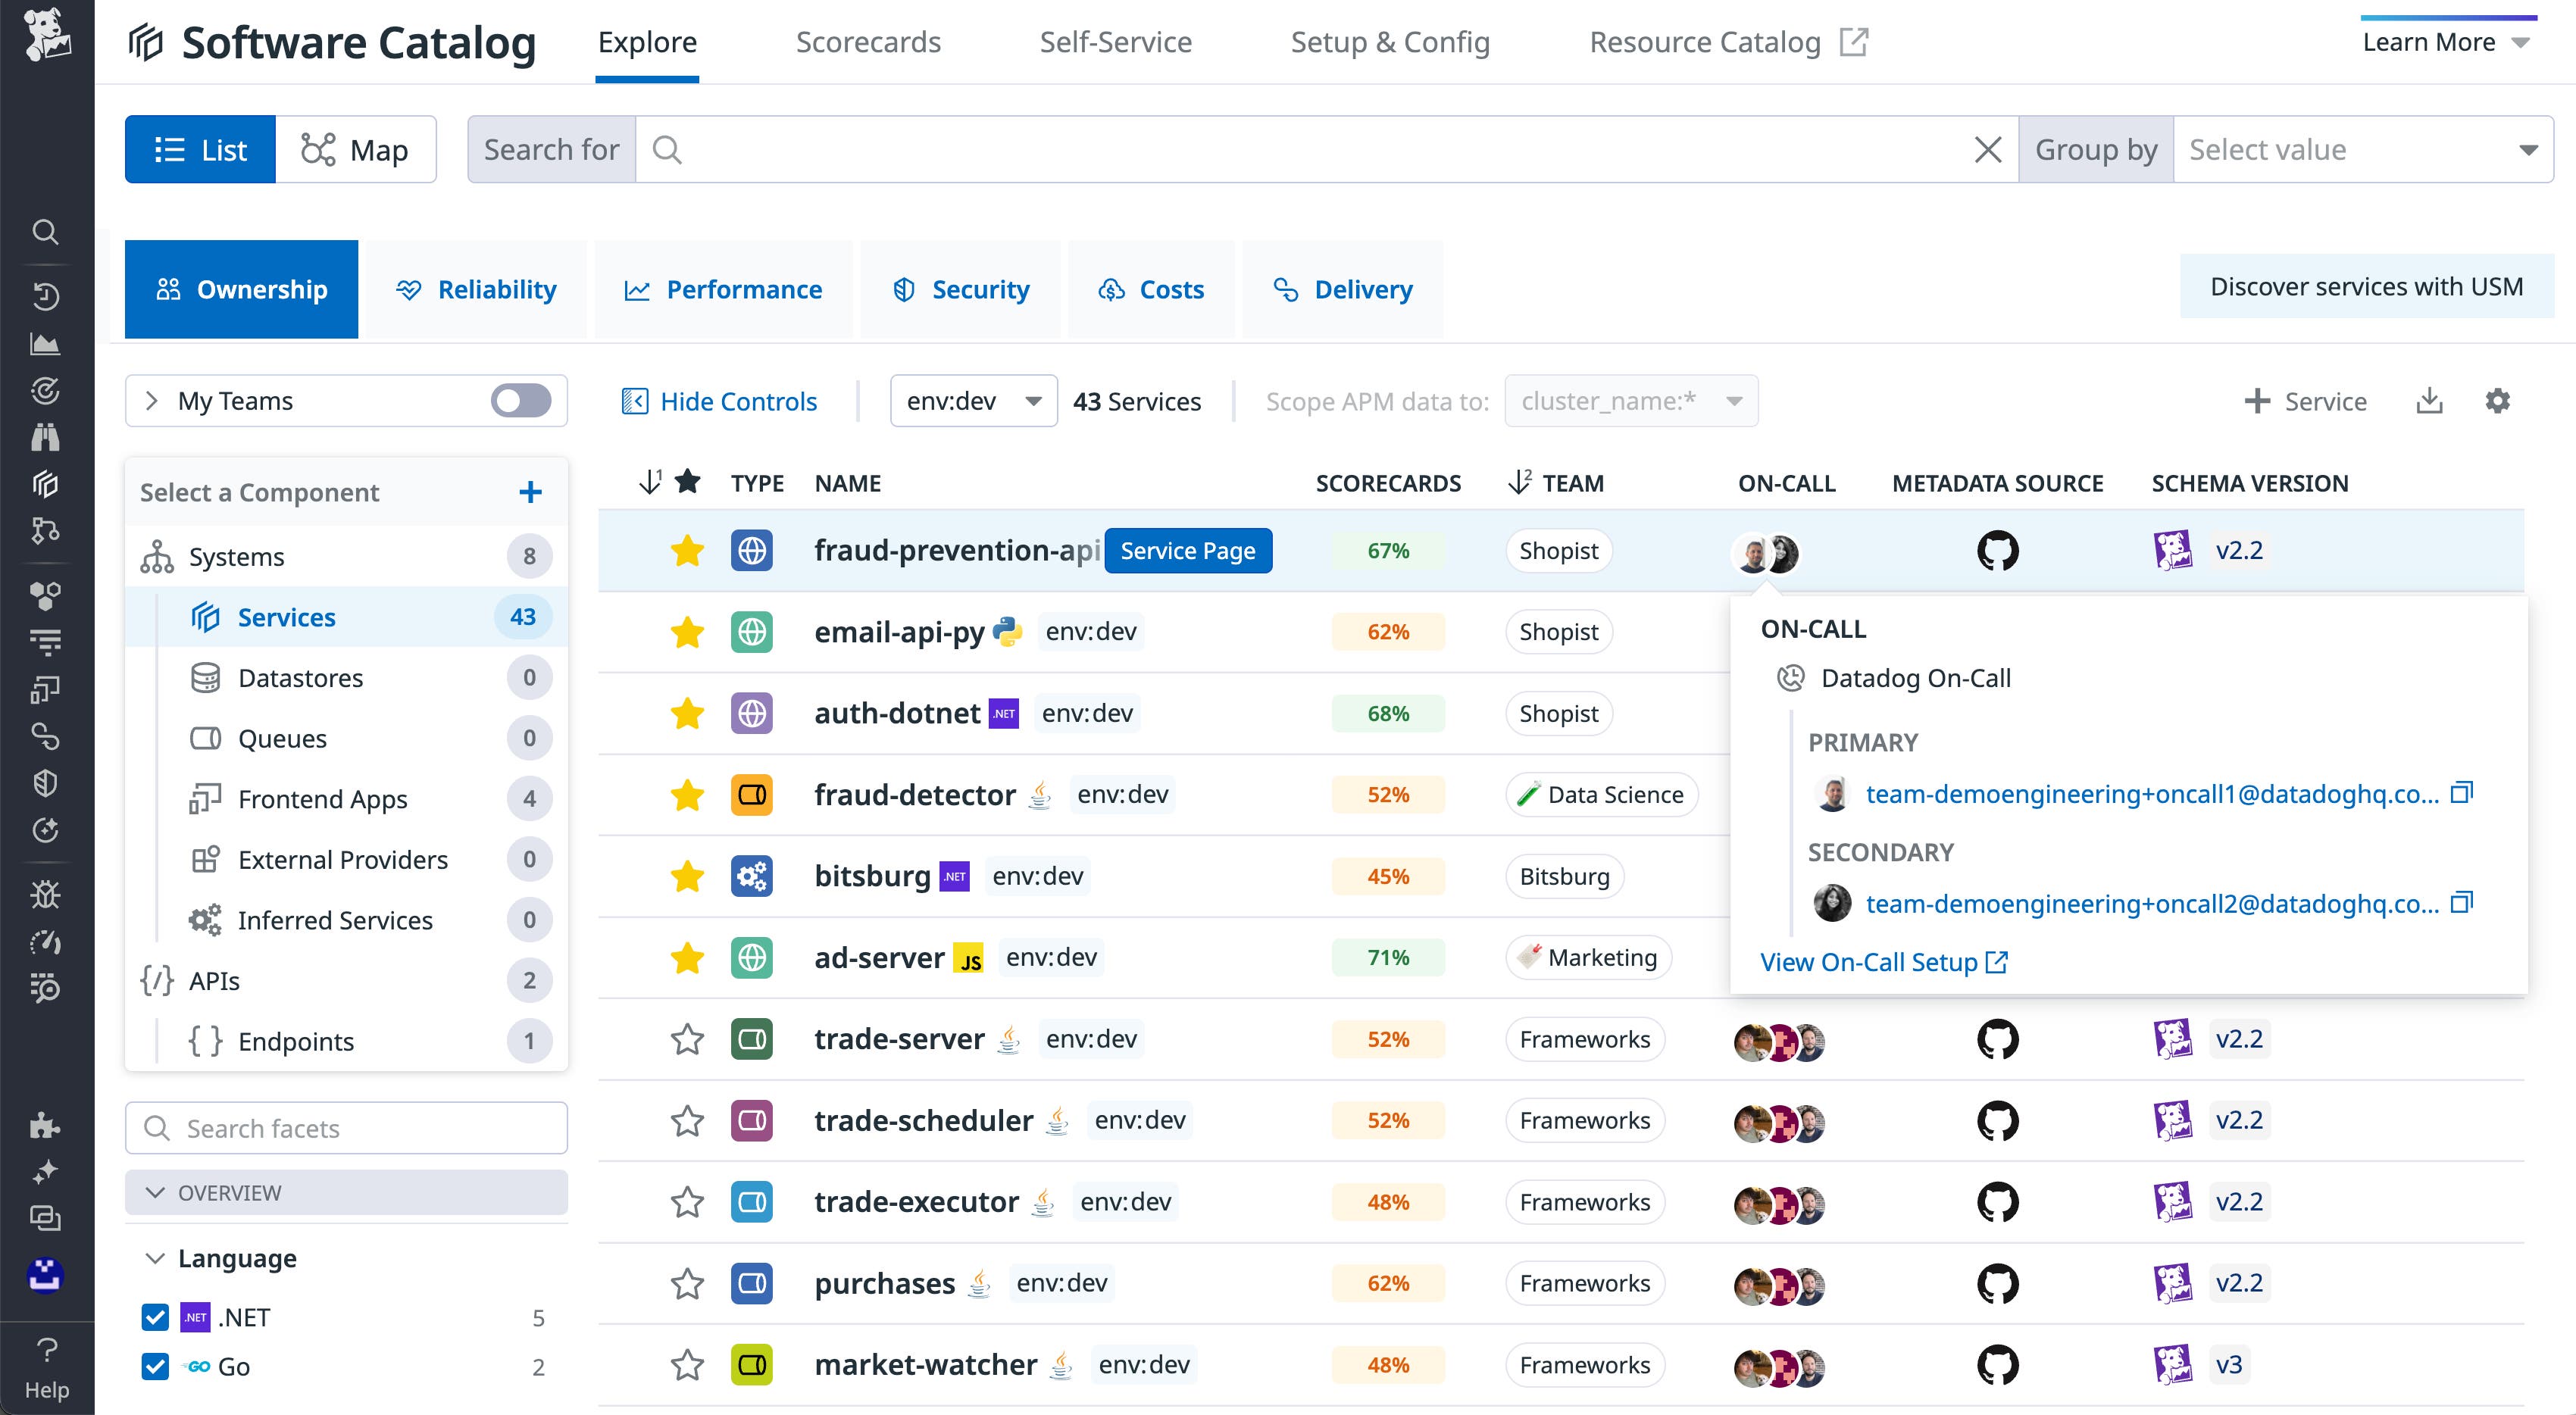Viewport: 2576px width, 1415px height.
Task: Open the APM binoculars icon in sidebar
Action: click(x=46, y=437)
